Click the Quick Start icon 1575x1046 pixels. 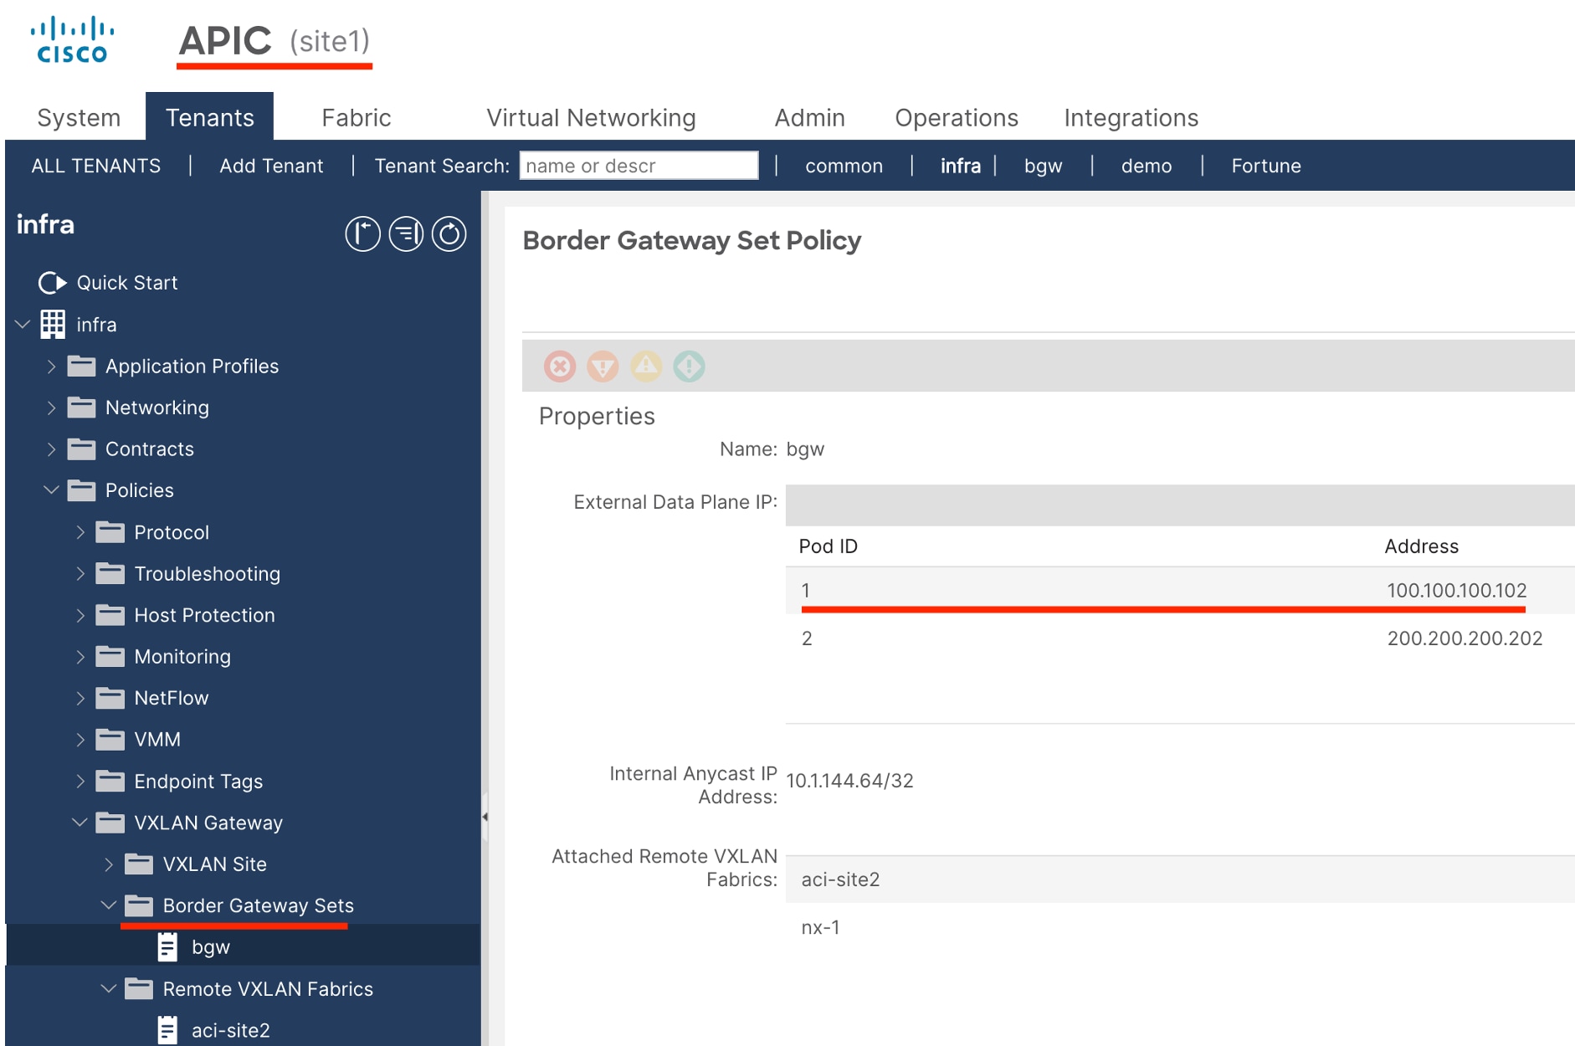pos(52,283)
